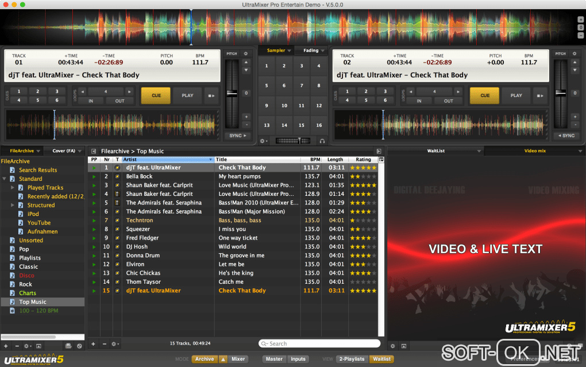This screenshot has width=586, height=367.
Task: Toggle Master view button
Action: pos(274,359)
